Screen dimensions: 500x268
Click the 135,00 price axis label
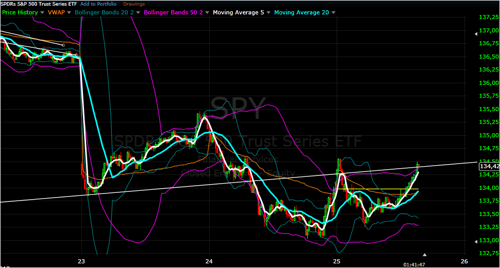coord(489,135)
